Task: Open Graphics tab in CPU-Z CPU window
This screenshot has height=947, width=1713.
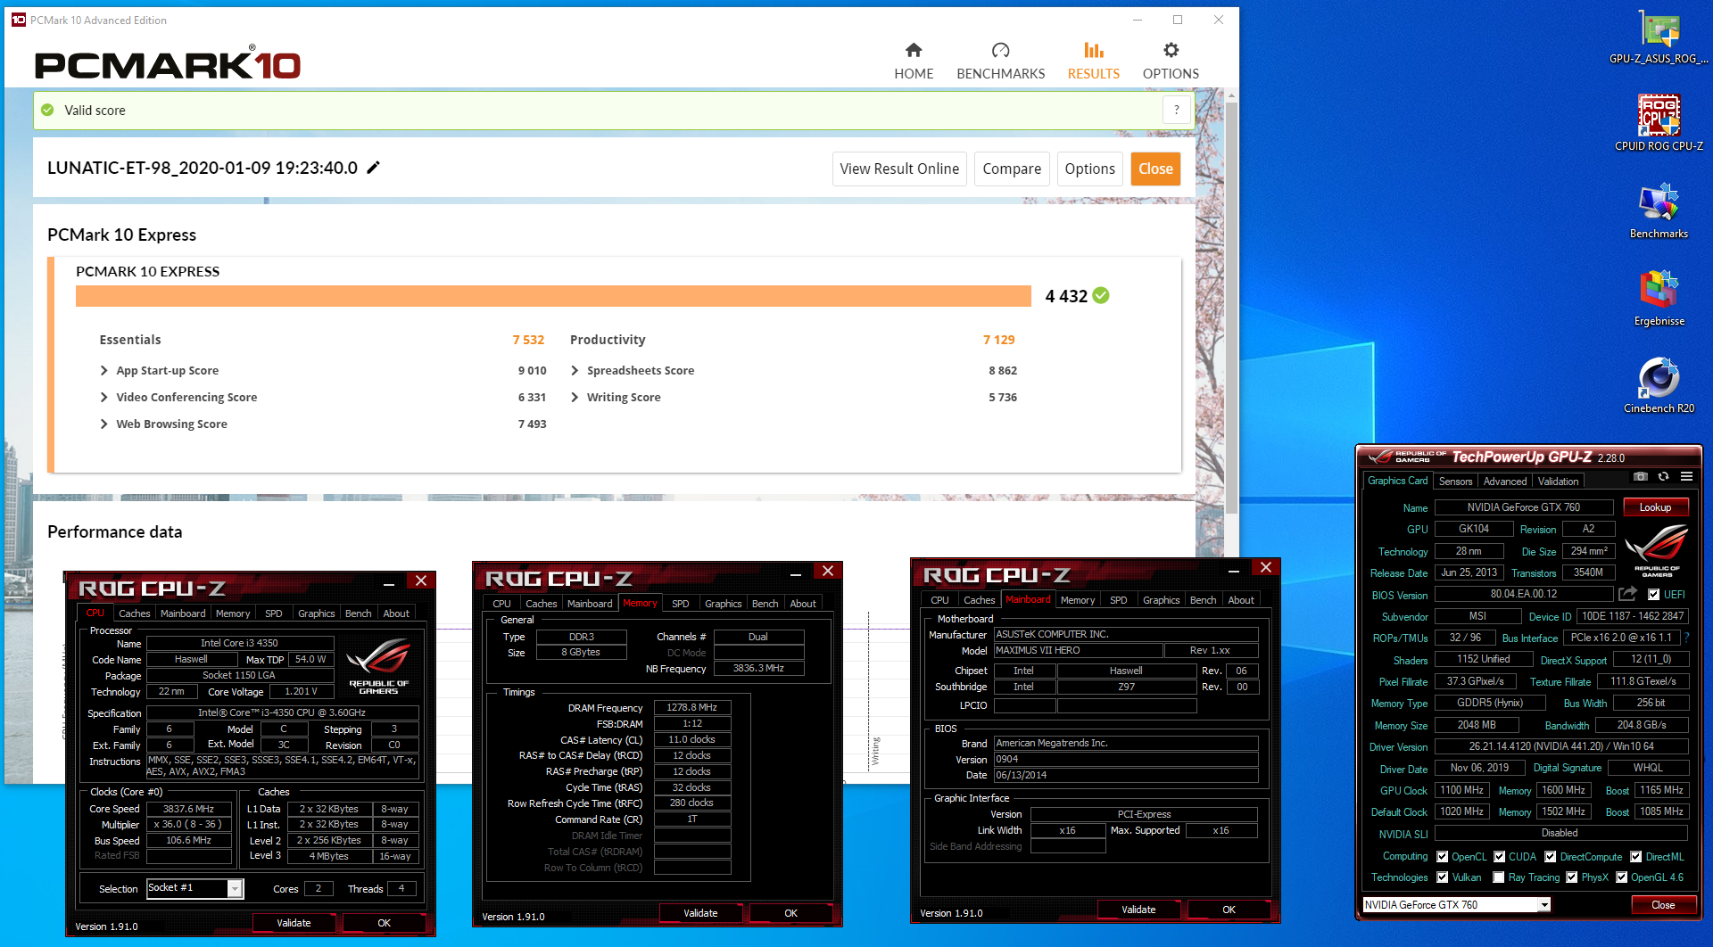Action: (x=316, y=613)
